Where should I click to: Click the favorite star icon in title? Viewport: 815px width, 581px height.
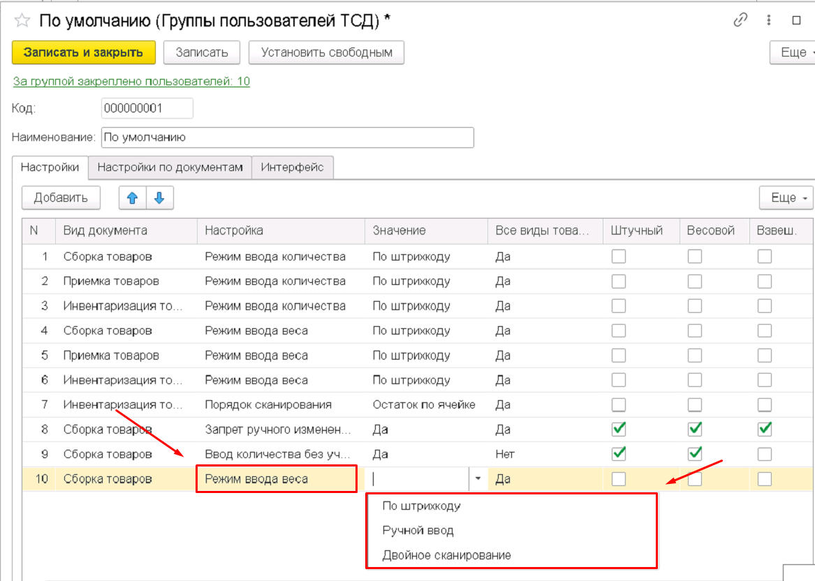tap(22, 21)
